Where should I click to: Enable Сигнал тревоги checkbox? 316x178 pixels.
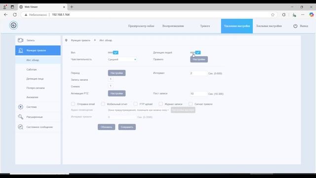[191, 104]
